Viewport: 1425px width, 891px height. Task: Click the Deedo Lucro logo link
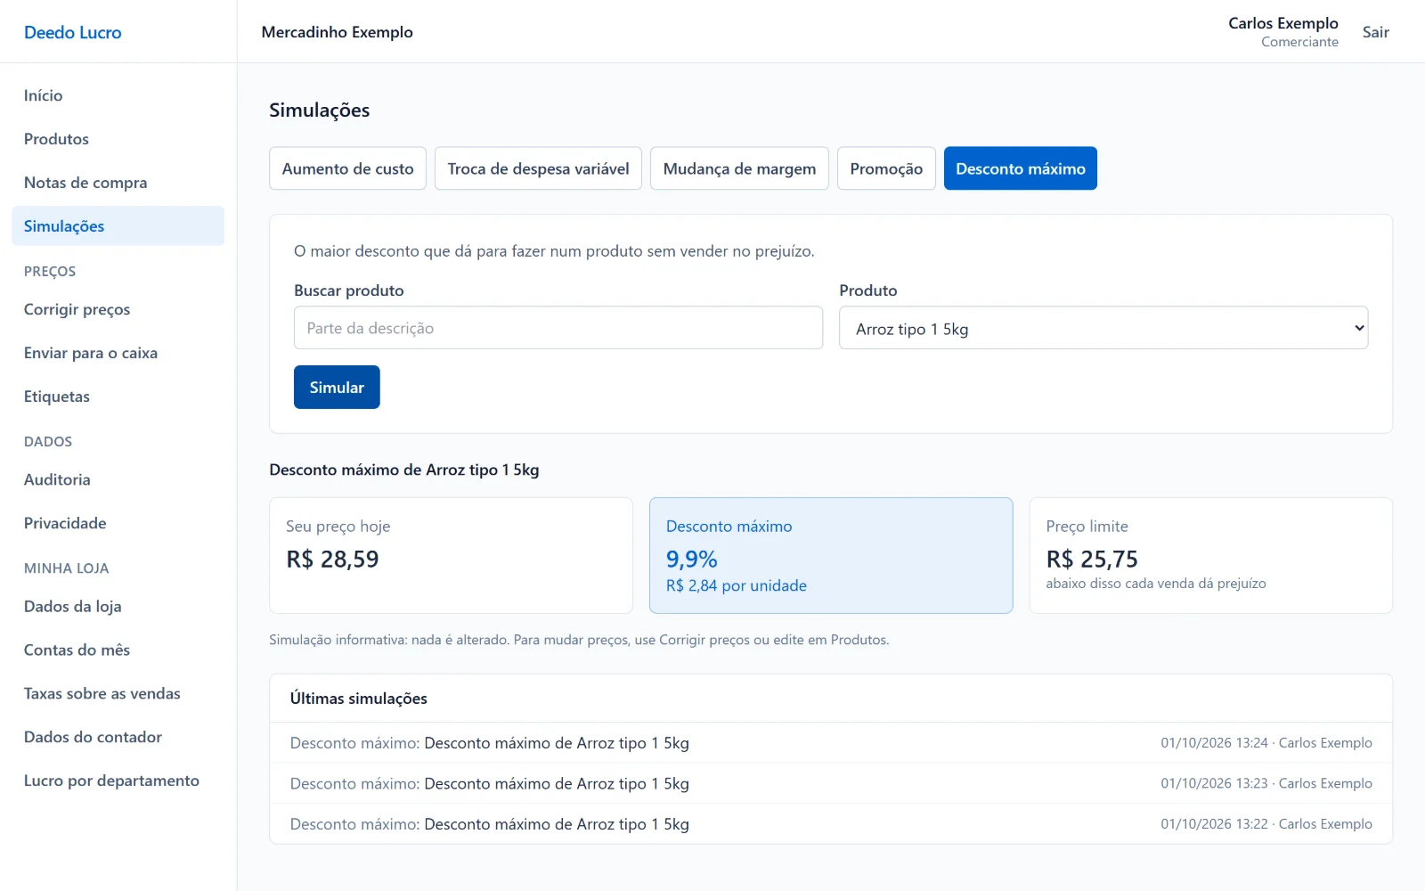(x=73, y=32)
